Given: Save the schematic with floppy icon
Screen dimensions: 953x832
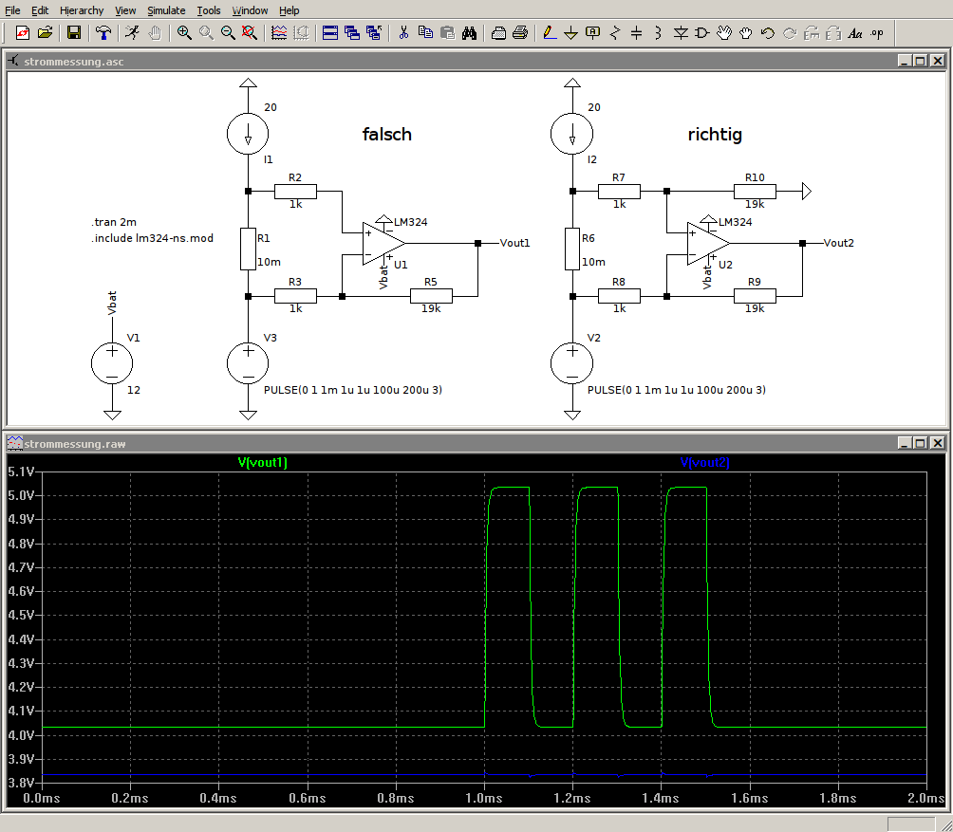Looking at the screenshot, I should coord(74,33).
